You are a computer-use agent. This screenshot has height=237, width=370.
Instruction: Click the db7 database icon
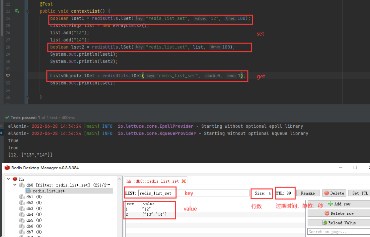coord(22,232)
